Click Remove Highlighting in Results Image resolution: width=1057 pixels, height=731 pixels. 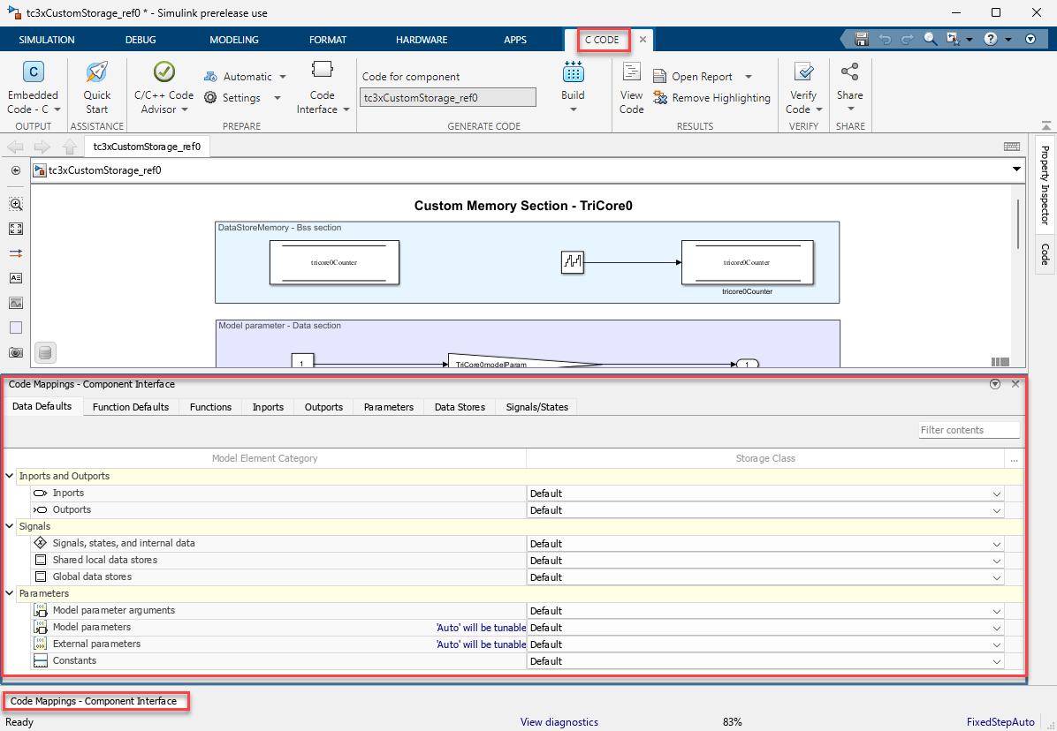pos(711,98)
